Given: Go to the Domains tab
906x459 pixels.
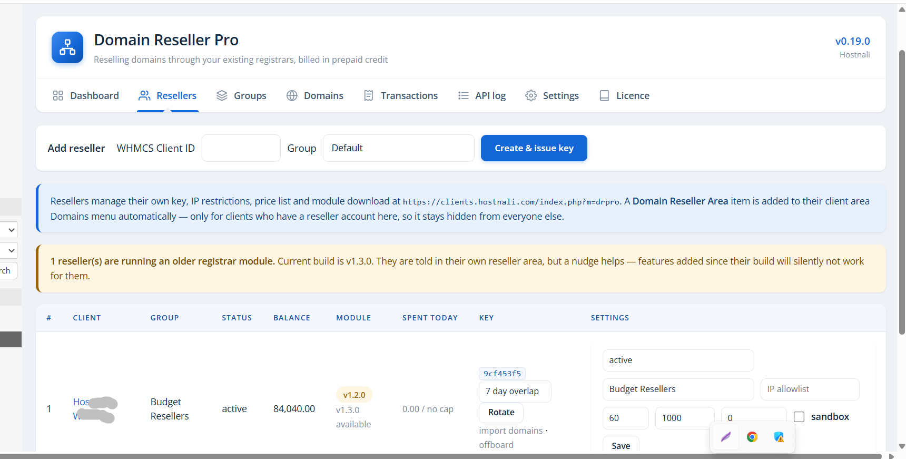Looking at the screenshot, I should 315,95.
